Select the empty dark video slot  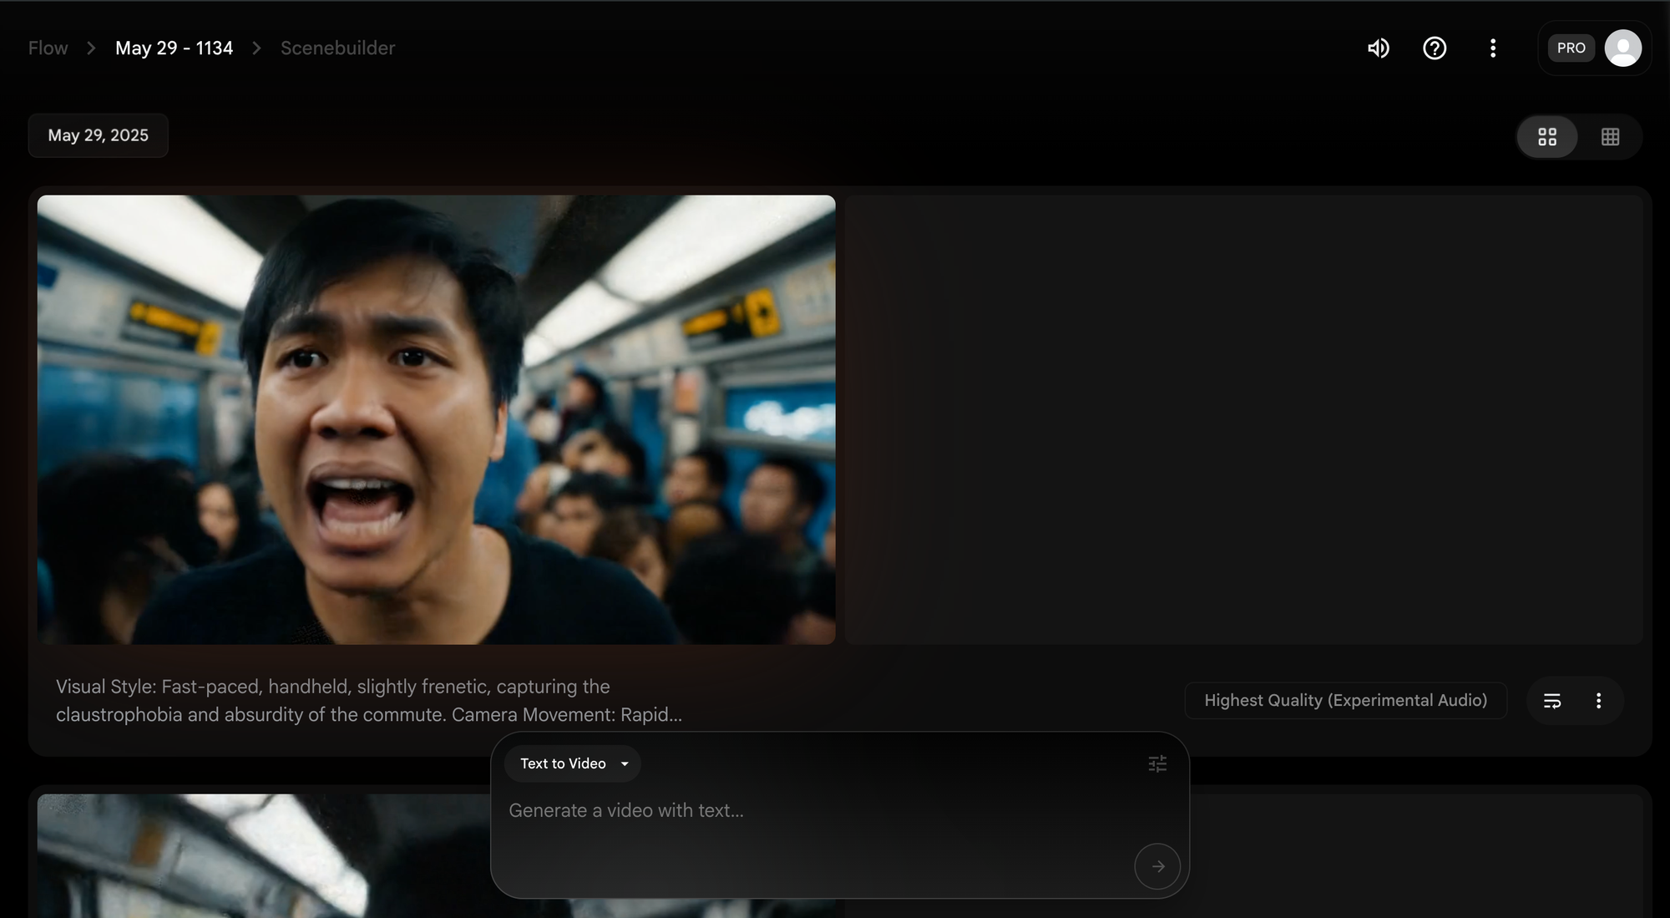pyautogui.click(x=1244, y=419)
